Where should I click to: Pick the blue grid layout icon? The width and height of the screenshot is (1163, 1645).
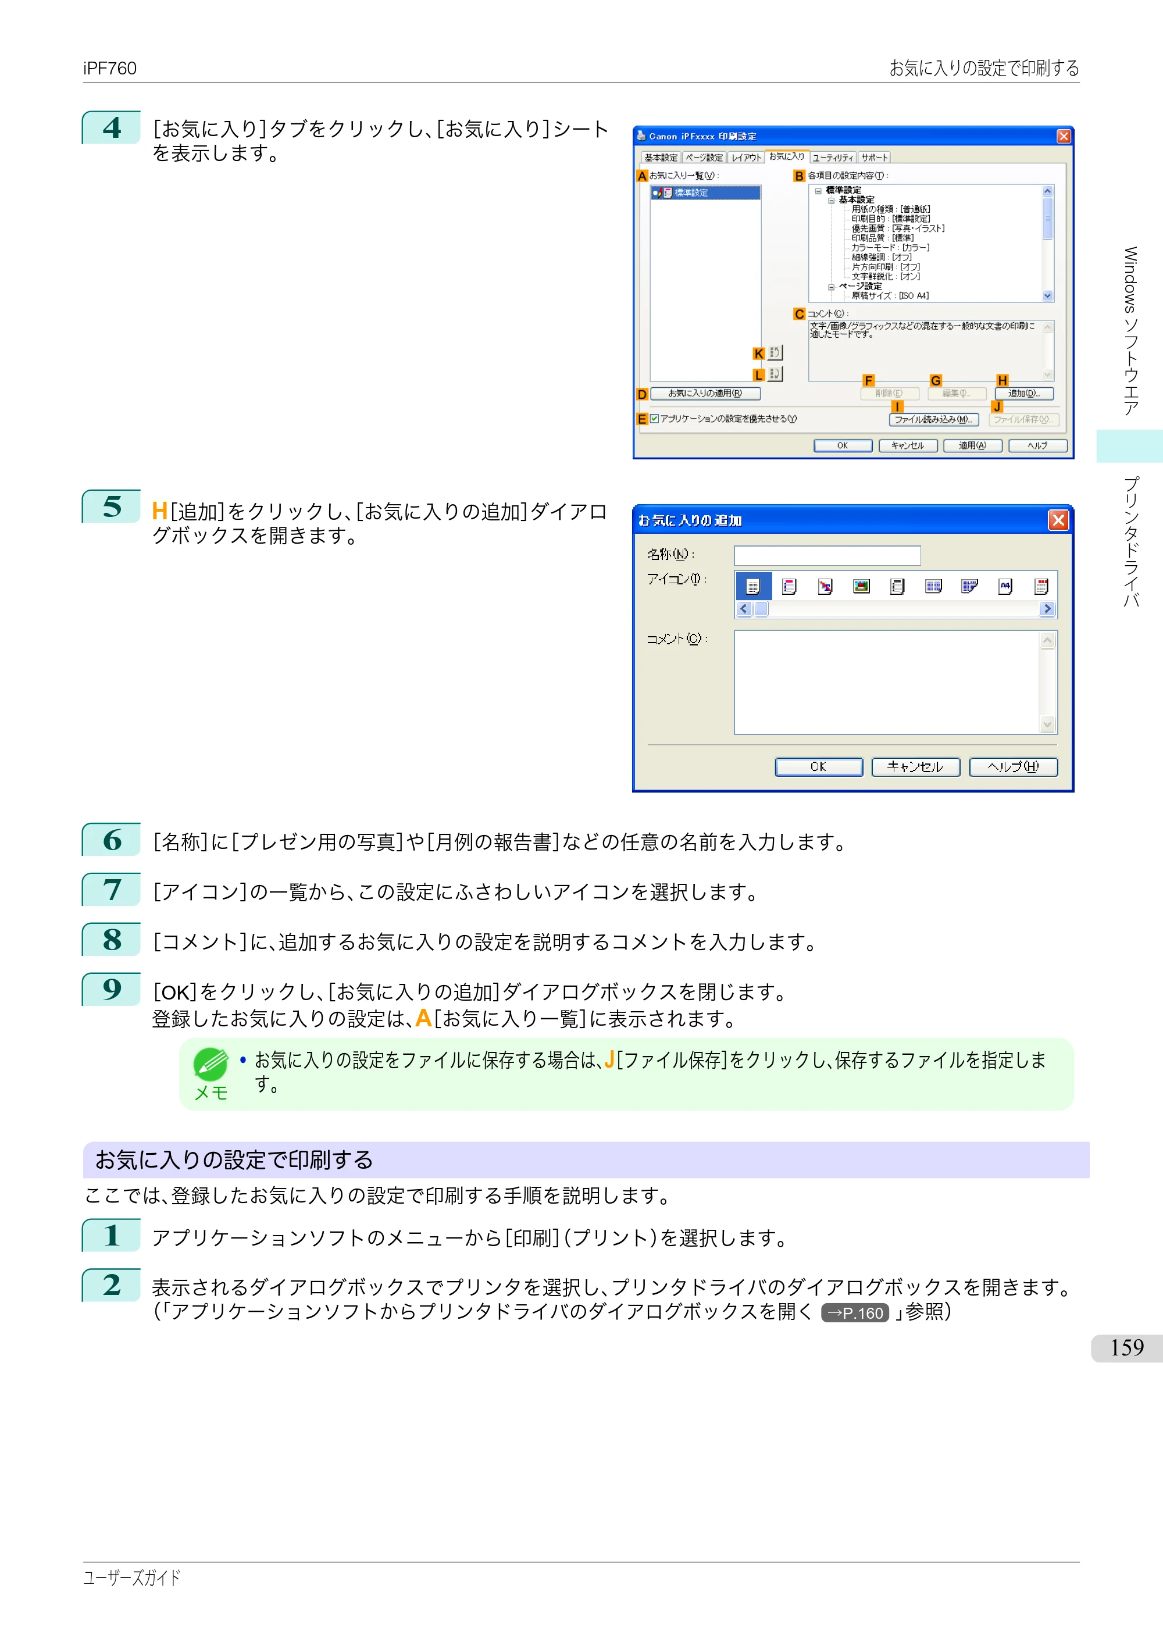[933, 587]
